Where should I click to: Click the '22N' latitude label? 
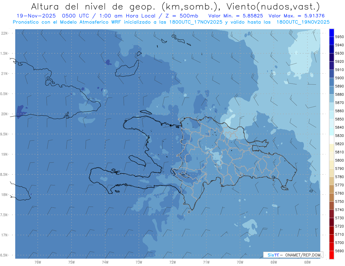tap(4, 33)
